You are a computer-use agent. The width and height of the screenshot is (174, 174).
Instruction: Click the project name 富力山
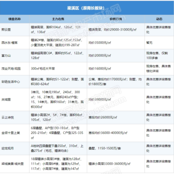point(6,56)
